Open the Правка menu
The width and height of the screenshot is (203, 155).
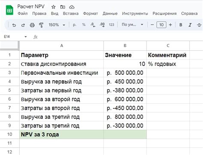[x=39, y=14]
